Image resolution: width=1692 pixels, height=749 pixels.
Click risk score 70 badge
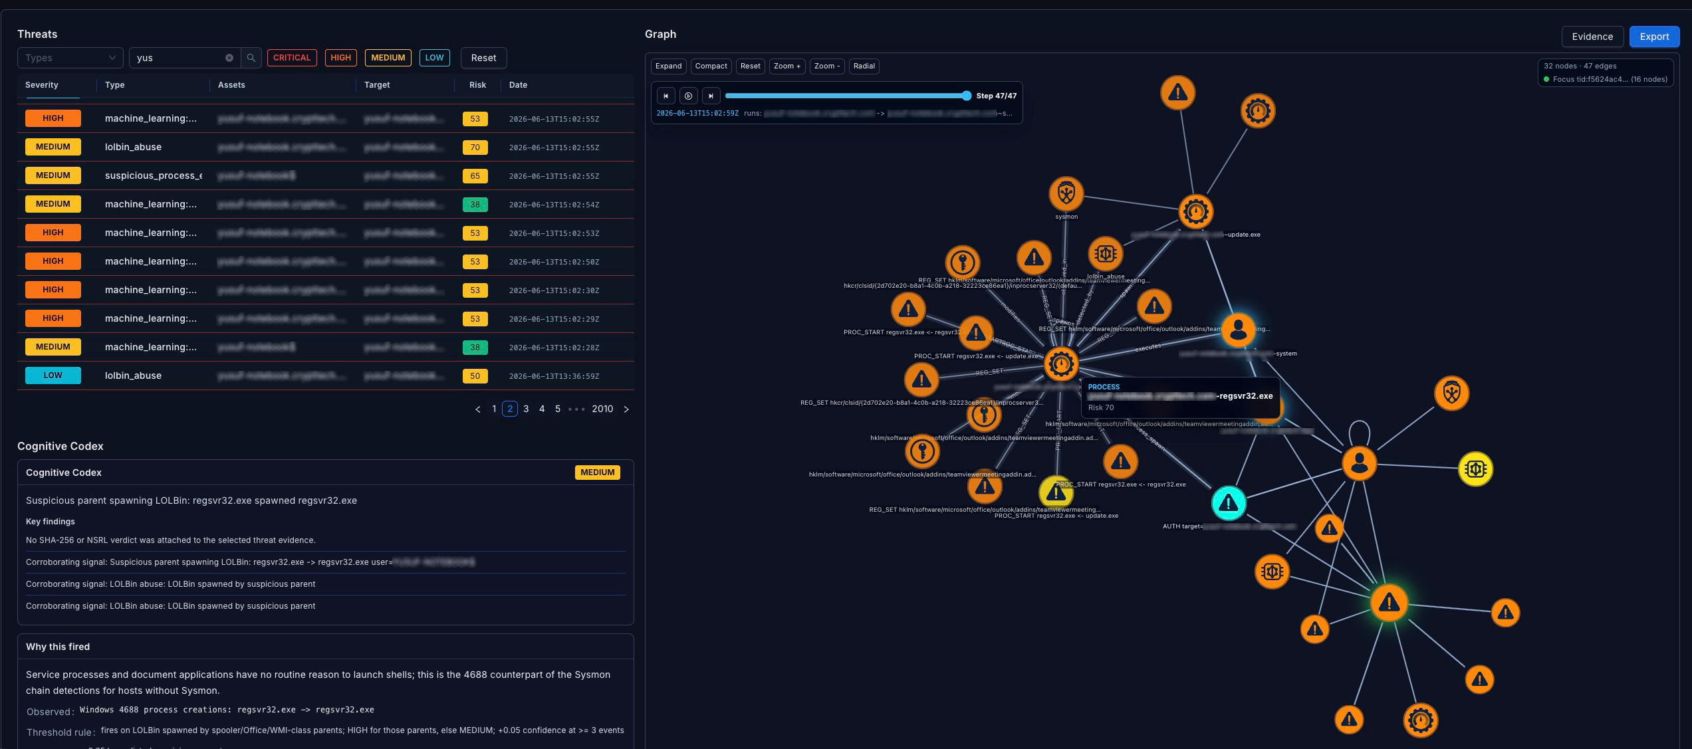coord(475,147)
